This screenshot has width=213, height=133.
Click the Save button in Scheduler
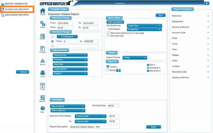[154, 127]
